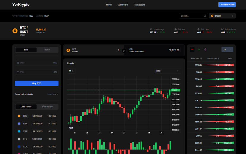
Task: Click the 24h low down-arrow icon
Action: point(176,29)
